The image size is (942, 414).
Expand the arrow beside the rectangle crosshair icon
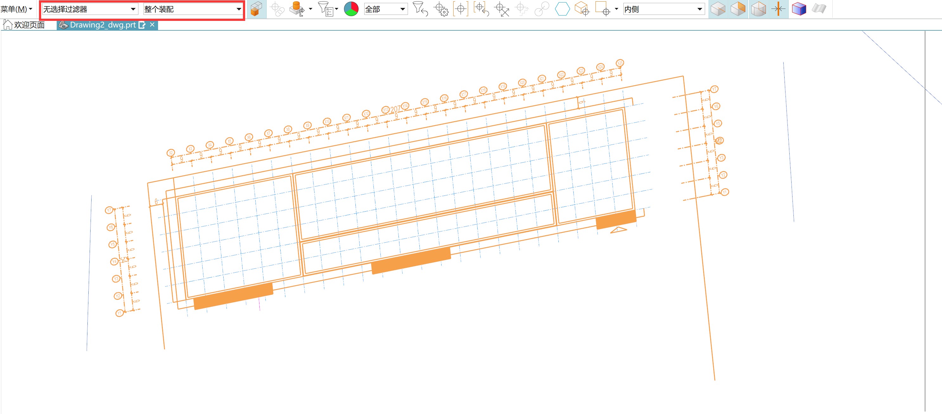coord(616,9)
